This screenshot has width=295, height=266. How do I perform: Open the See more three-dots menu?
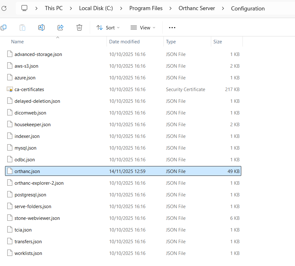tap(172, 28)
